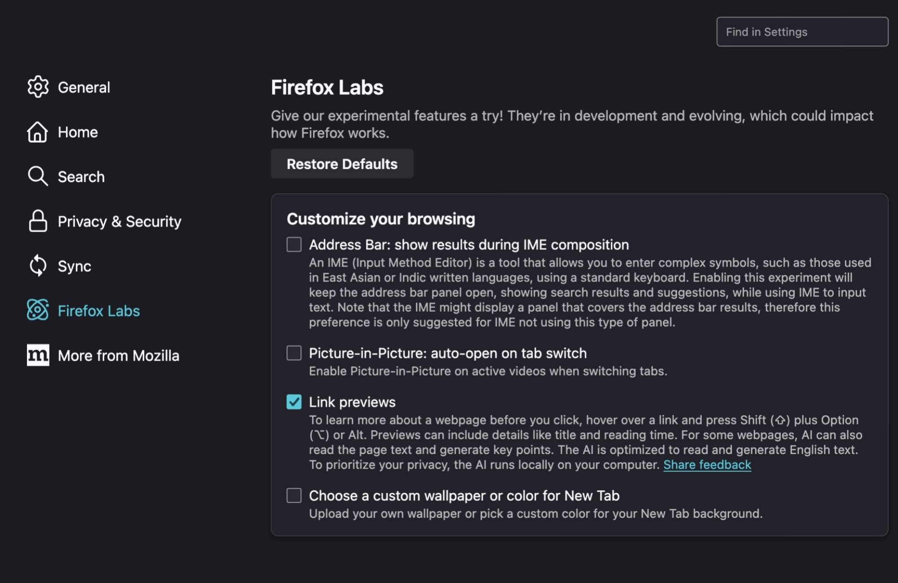Select the Firefox Labs atom icon
898x583 pixels.
tap(38, 310)
